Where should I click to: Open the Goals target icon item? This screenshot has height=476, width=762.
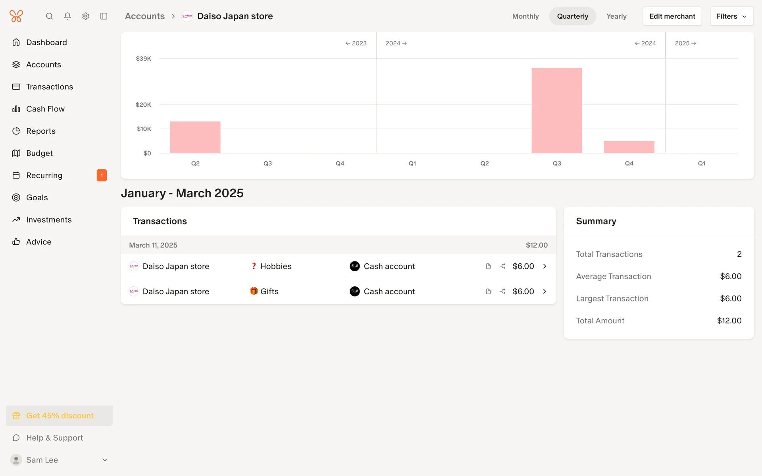point(37,198)
